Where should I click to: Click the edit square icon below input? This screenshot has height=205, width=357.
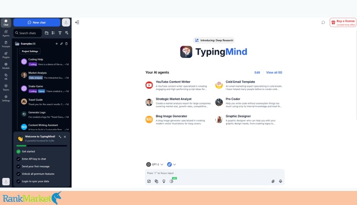149,181
